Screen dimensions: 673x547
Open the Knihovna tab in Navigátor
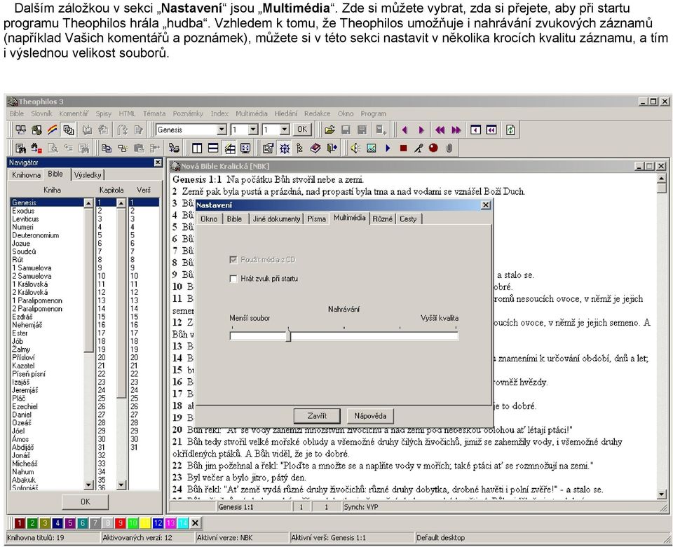[26, 175]
